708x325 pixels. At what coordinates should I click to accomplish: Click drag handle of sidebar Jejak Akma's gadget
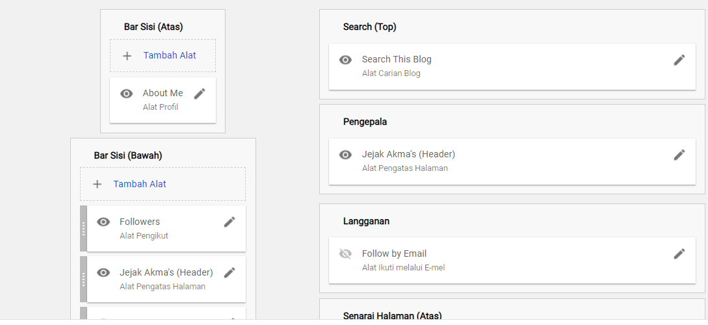[83, 279]
